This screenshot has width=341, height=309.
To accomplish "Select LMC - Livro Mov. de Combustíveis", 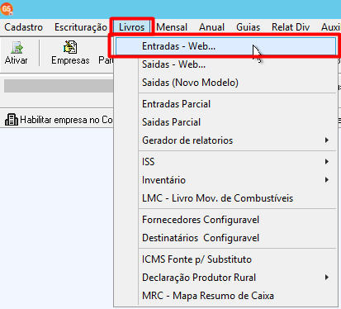I will click(225, 198).
